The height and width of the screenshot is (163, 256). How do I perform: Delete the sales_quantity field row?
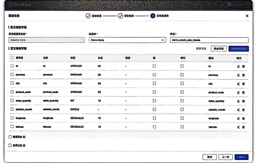click(x=243, y=101)
